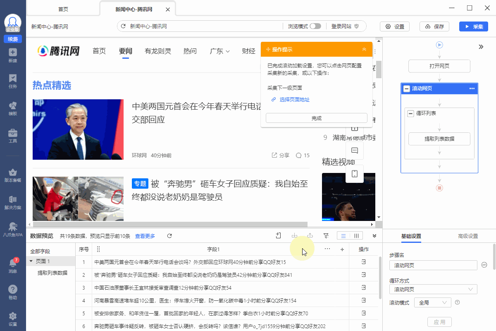Click the 保存 save button

(x=434, y=26)
